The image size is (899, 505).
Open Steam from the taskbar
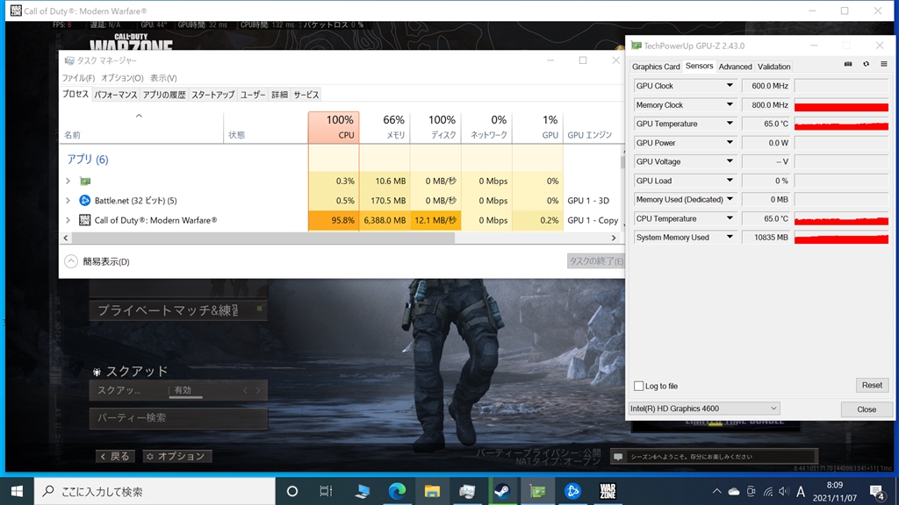[502, 491]
